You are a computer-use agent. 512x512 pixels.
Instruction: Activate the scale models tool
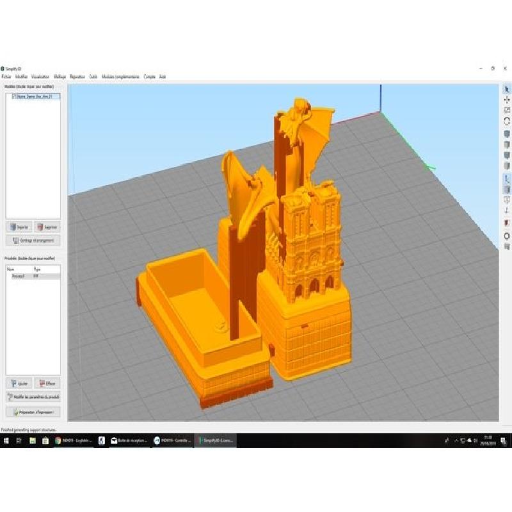coord(506,110)
